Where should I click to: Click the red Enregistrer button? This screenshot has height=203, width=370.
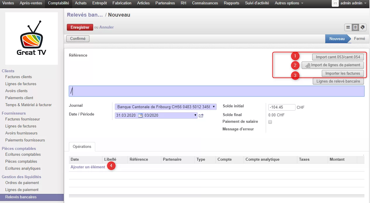(x=80, y=27)
